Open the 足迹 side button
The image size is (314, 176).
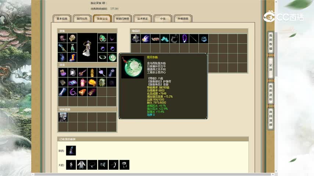point(271,67)
